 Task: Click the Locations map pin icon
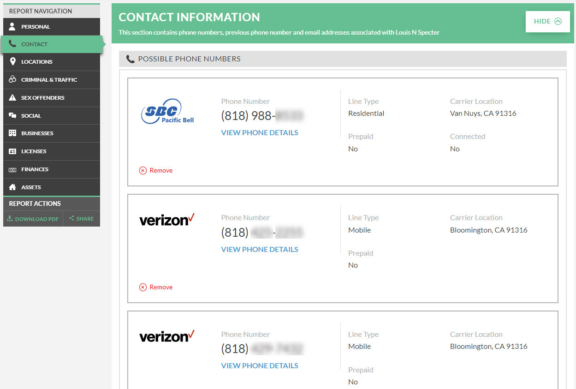(12, 62)
